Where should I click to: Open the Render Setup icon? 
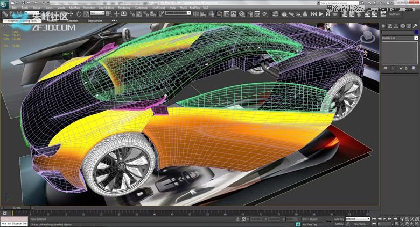[x=250, y=14]
